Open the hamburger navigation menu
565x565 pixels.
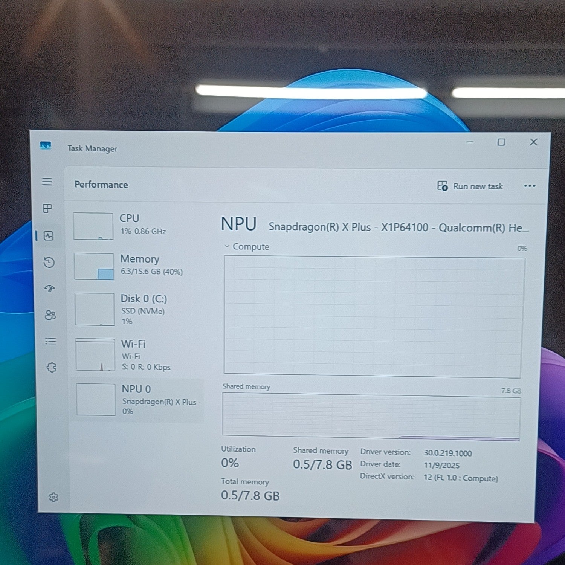coord(47,182)
